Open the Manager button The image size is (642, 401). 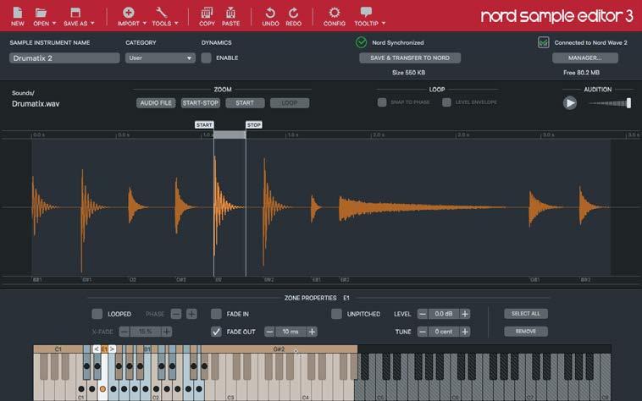coord(585,58)
